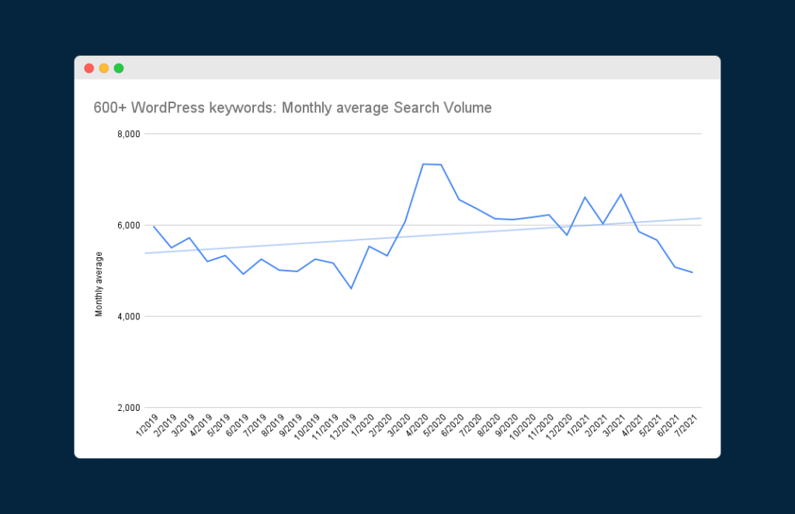Click the 5/2021 x-axis label

pyautogui.click(x=651, y=426)
